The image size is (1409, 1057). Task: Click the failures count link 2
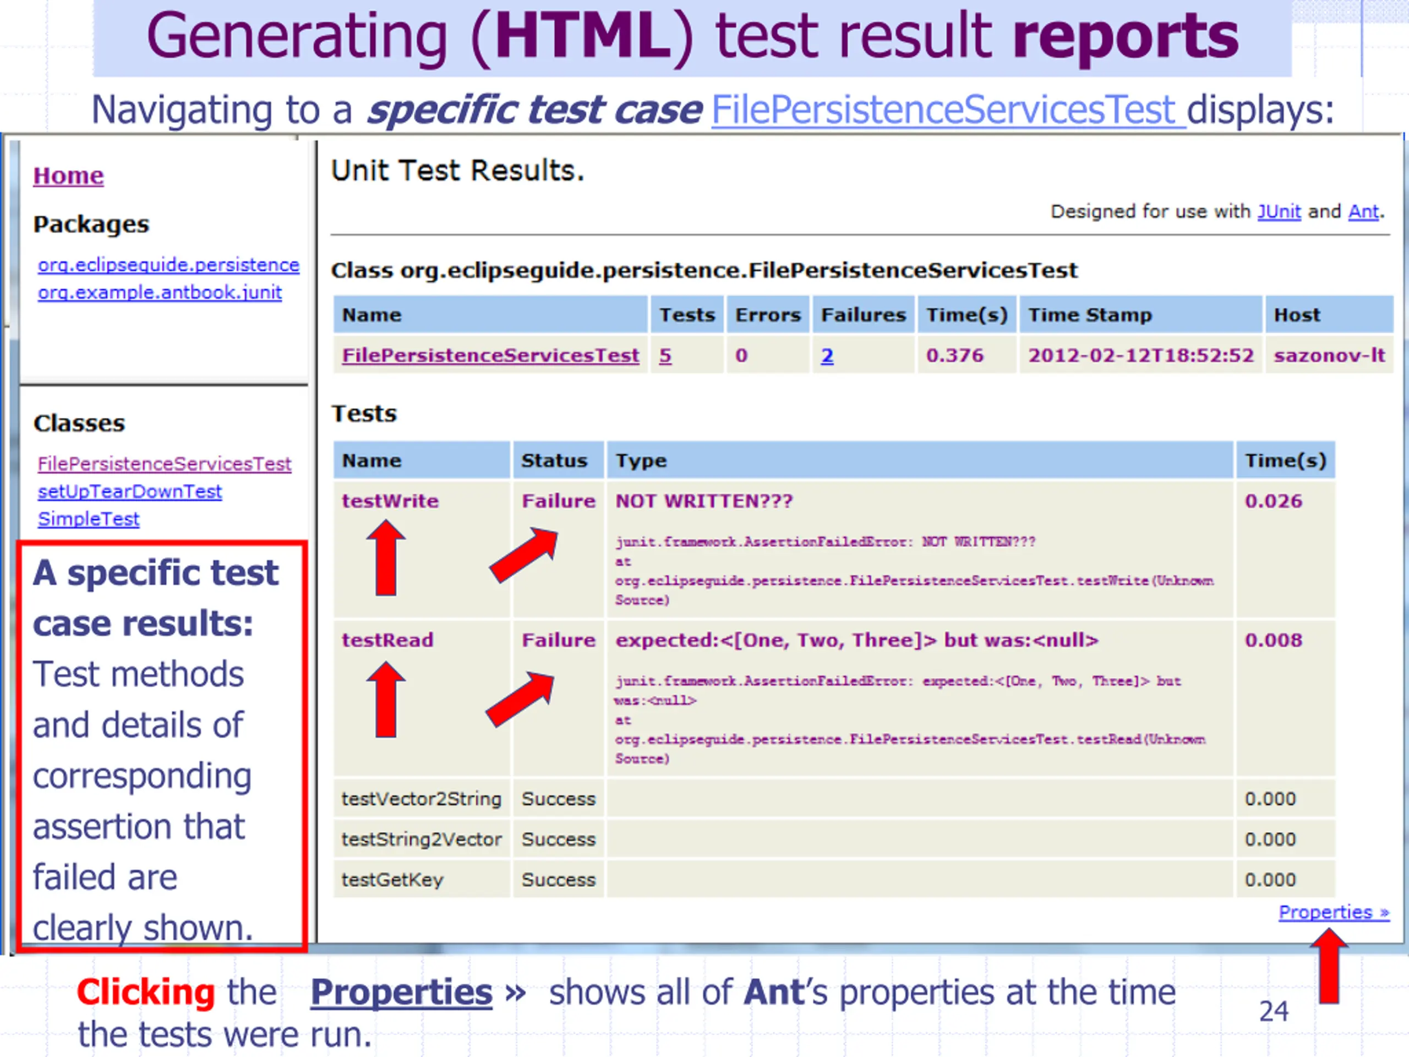click(x=827, y=356)
